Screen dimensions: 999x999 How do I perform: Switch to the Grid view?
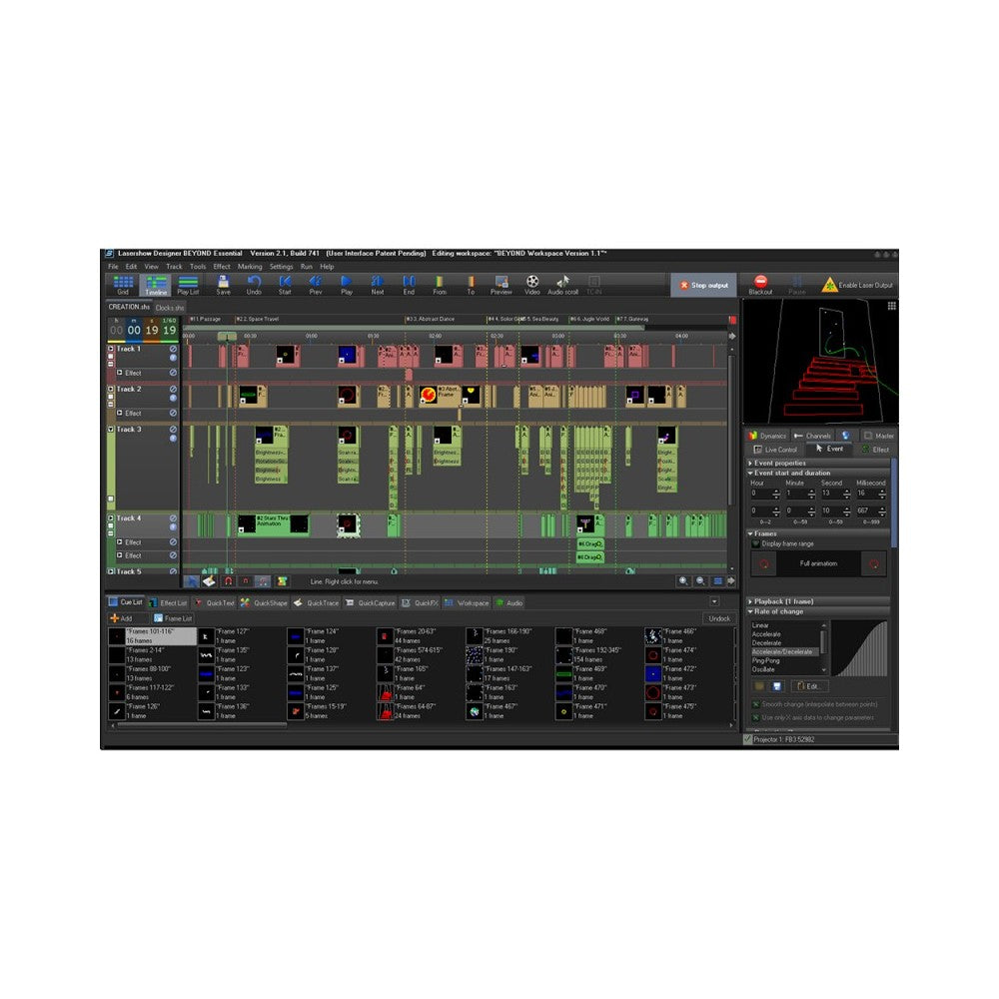pos(123,285)
